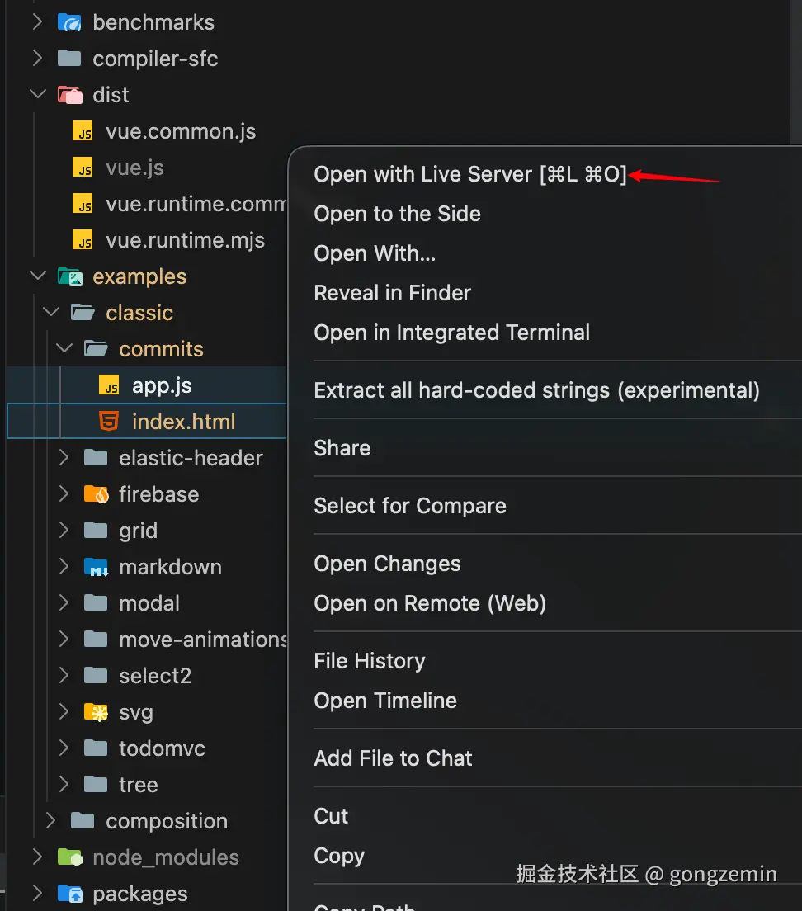Expand the compiler-sfc folder chevron

pyautogui.click(x=38, y=59)
